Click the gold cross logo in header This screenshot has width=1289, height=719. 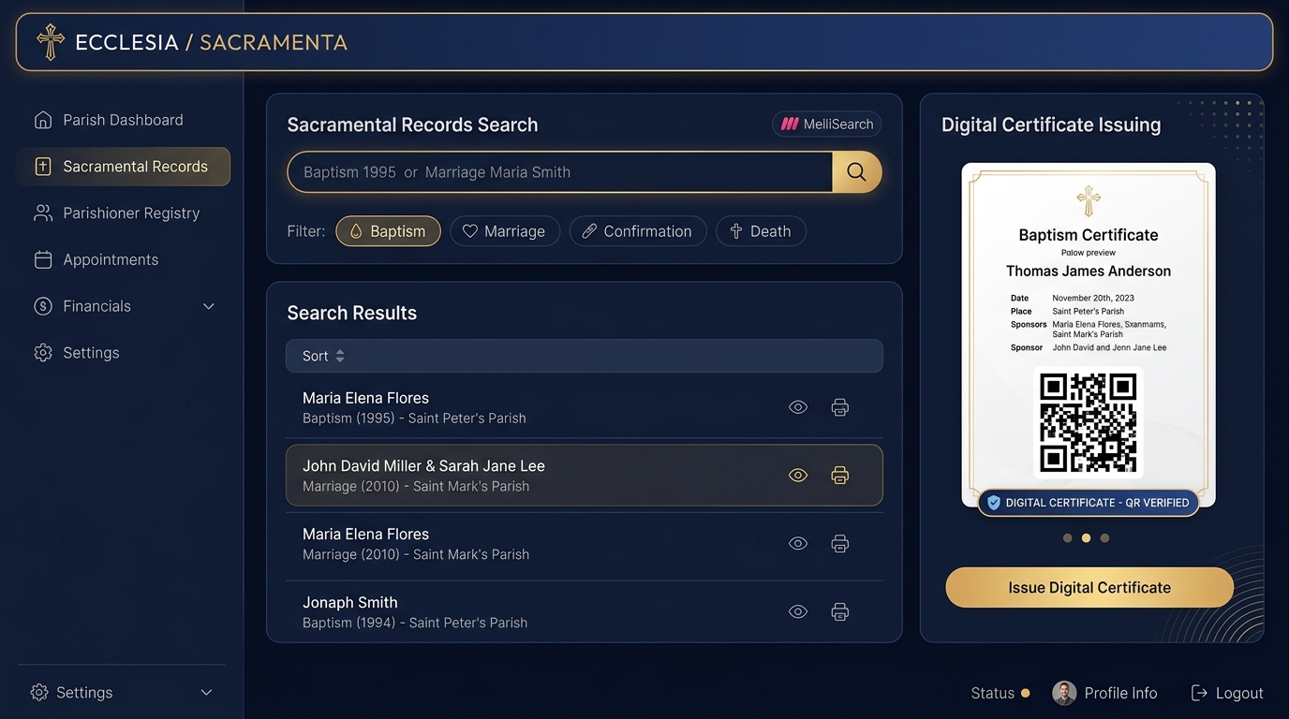tap(51, 42)
